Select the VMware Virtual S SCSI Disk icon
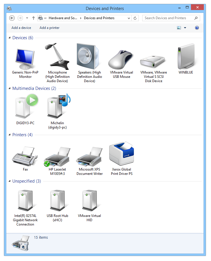211x261 pixels. click(x=153, y=62)
